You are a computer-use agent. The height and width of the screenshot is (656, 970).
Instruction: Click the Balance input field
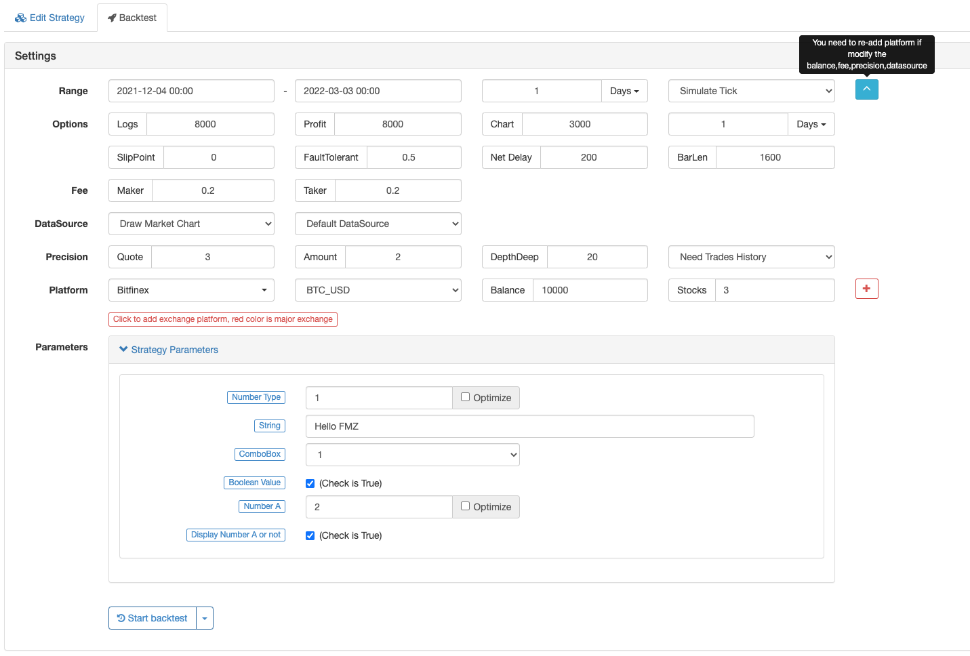pos(590,290)
